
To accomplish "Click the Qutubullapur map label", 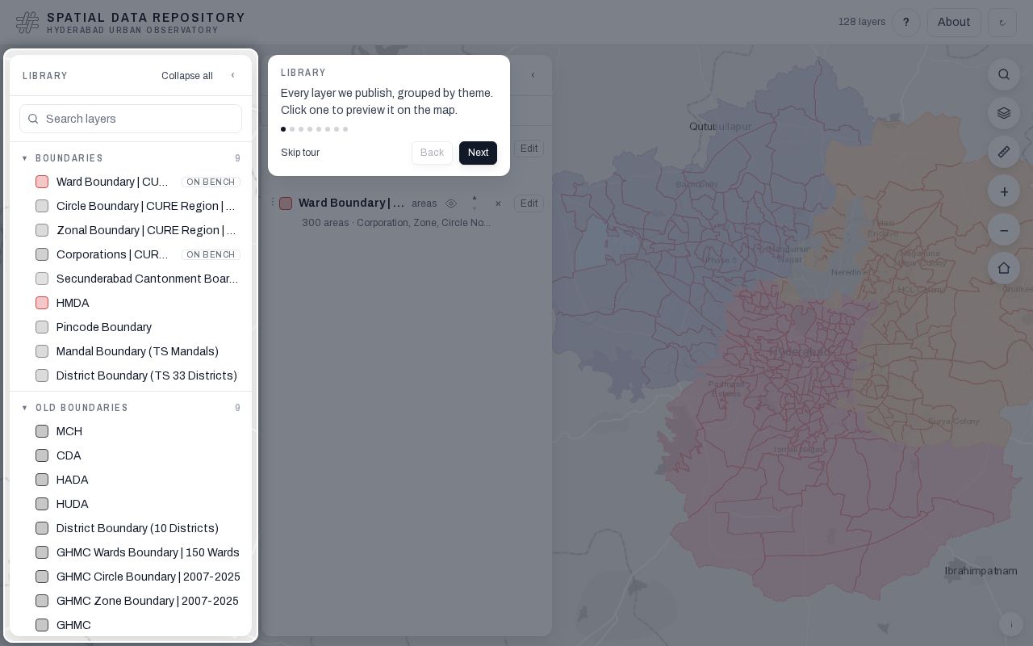I will [720, 126].
